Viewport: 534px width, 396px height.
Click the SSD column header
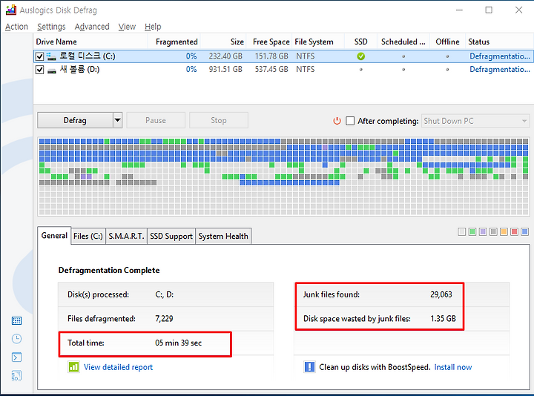(360, 42)
